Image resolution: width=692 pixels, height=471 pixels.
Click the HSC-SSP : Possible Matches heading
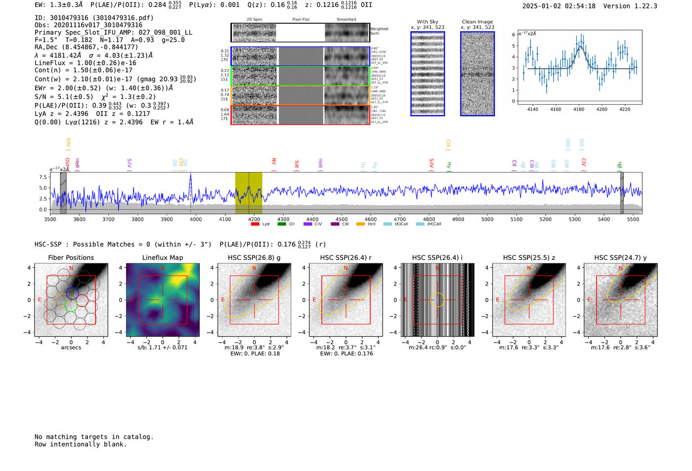(x=123, y=245)
